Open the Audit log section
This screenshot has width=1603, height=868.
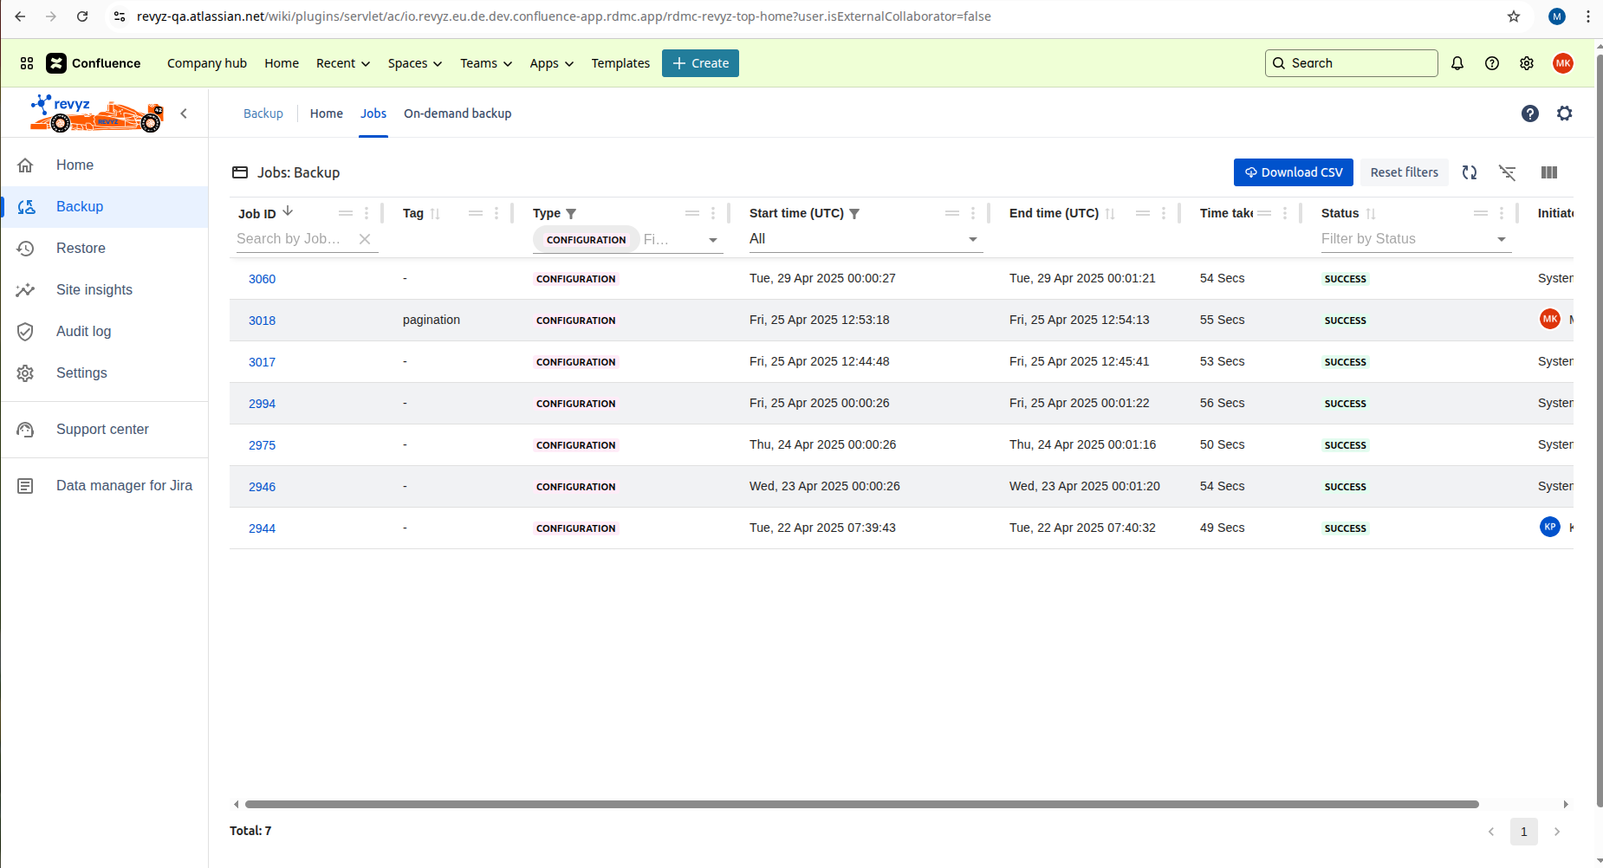coord(83,331)
